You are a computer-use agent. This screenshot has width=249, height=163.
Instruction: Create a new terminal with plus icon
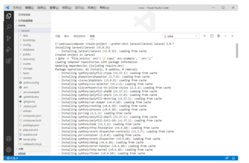click(x=204, y=36)
